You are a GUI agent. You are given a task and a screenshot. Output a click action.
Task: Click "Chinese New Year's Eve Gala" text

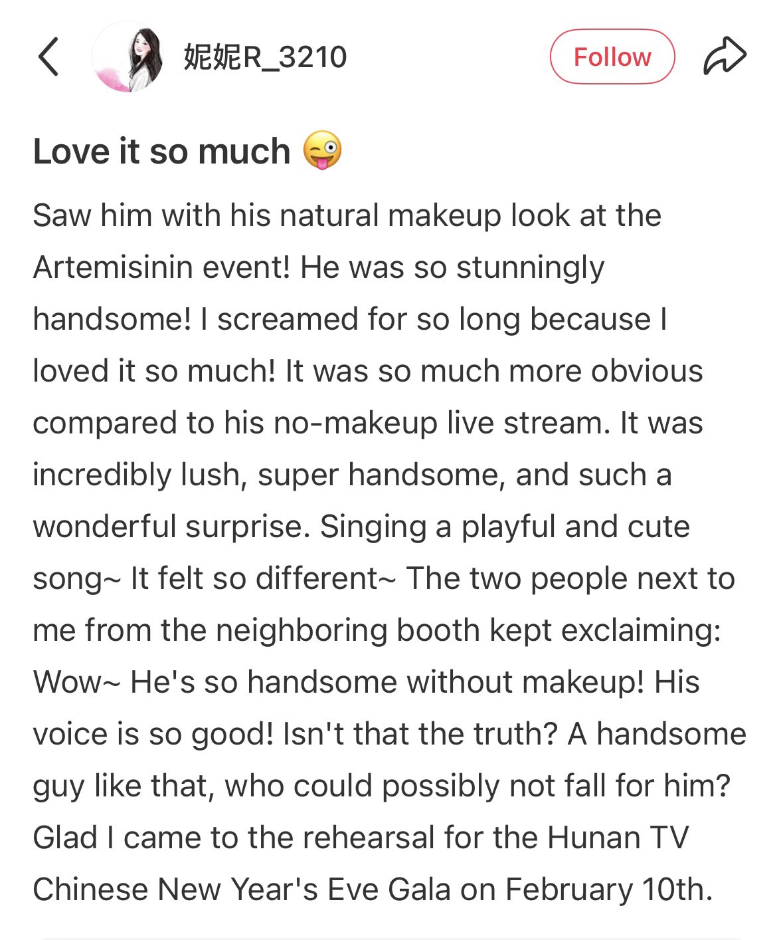point(242,889)
